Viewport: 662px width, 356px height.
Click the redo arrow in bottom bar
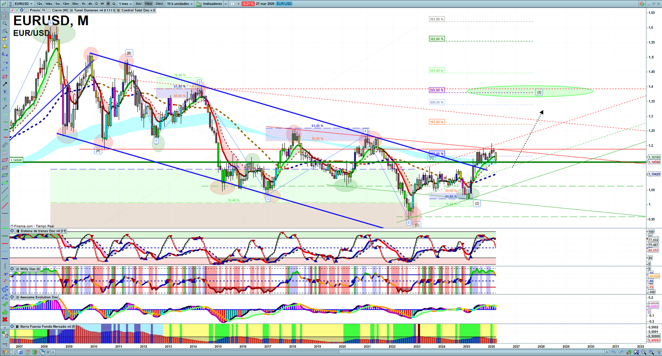pos(621,352)
